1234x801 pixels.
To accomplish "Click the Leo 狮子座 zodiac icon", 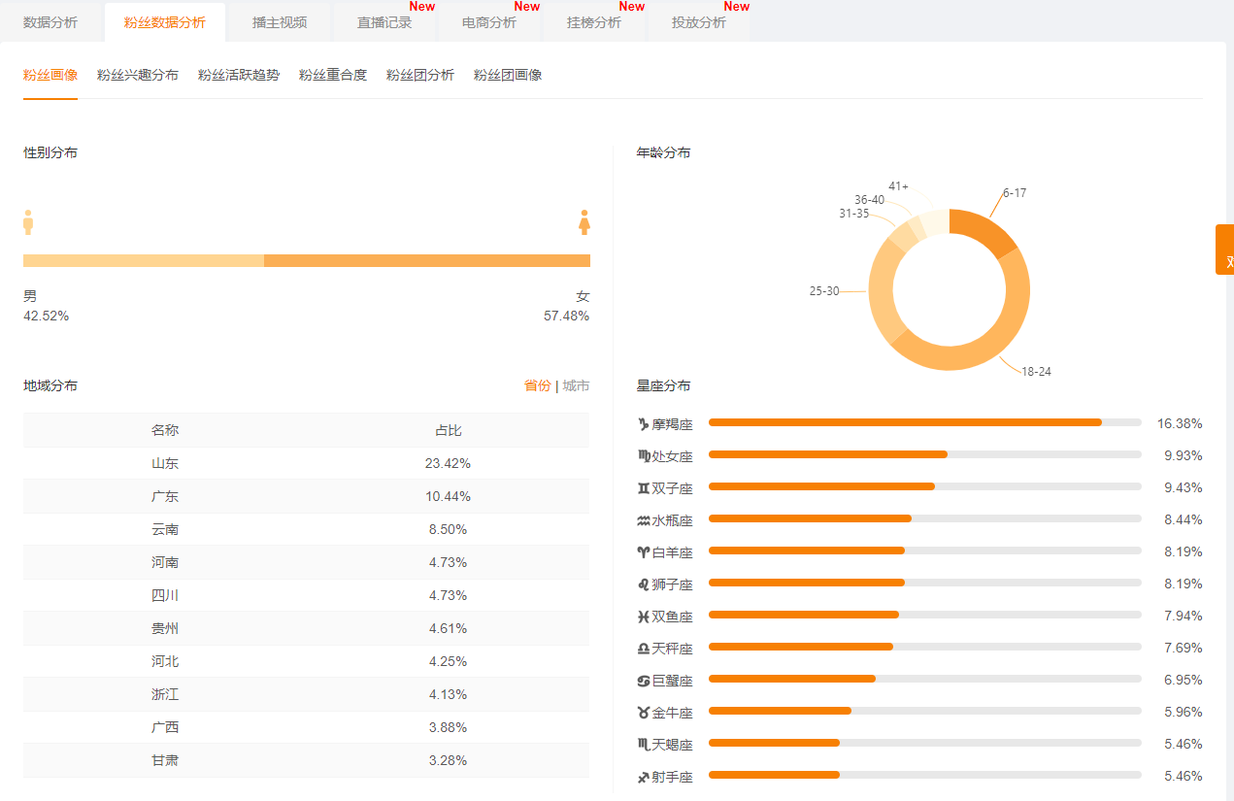I will point(643,584).
